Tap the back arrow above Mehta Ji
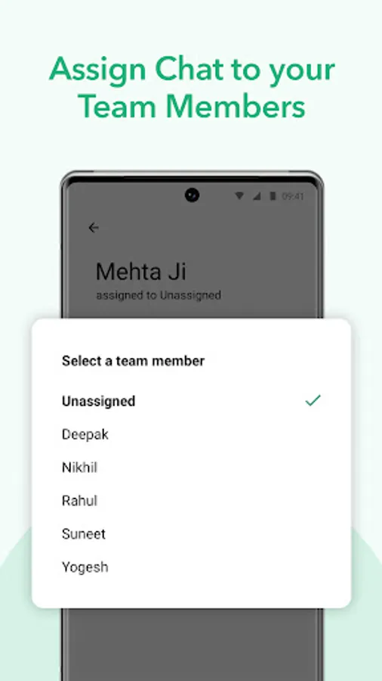382x681 pixels. pos(94,228)
